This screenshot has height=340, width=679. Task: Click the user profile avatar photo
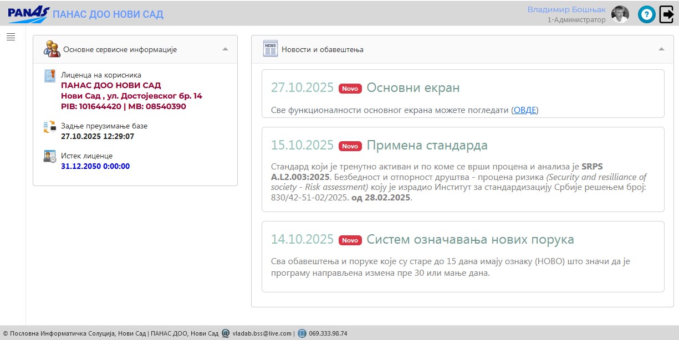click(620, 14)
